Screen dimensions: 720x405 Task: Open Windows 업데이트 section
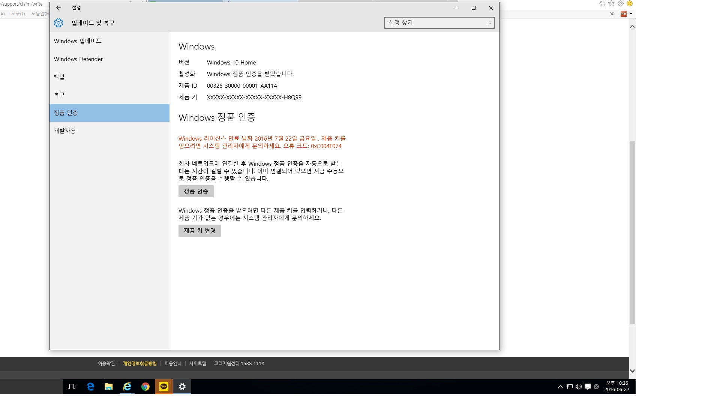pyautogui.click(x=109, y=41)
